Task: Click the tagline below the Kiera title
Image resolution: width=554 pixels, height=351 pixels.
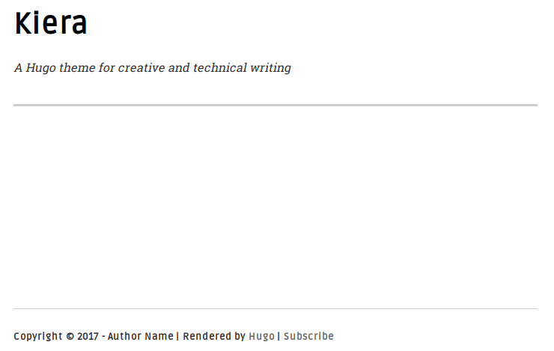Action: click(152, 68)
